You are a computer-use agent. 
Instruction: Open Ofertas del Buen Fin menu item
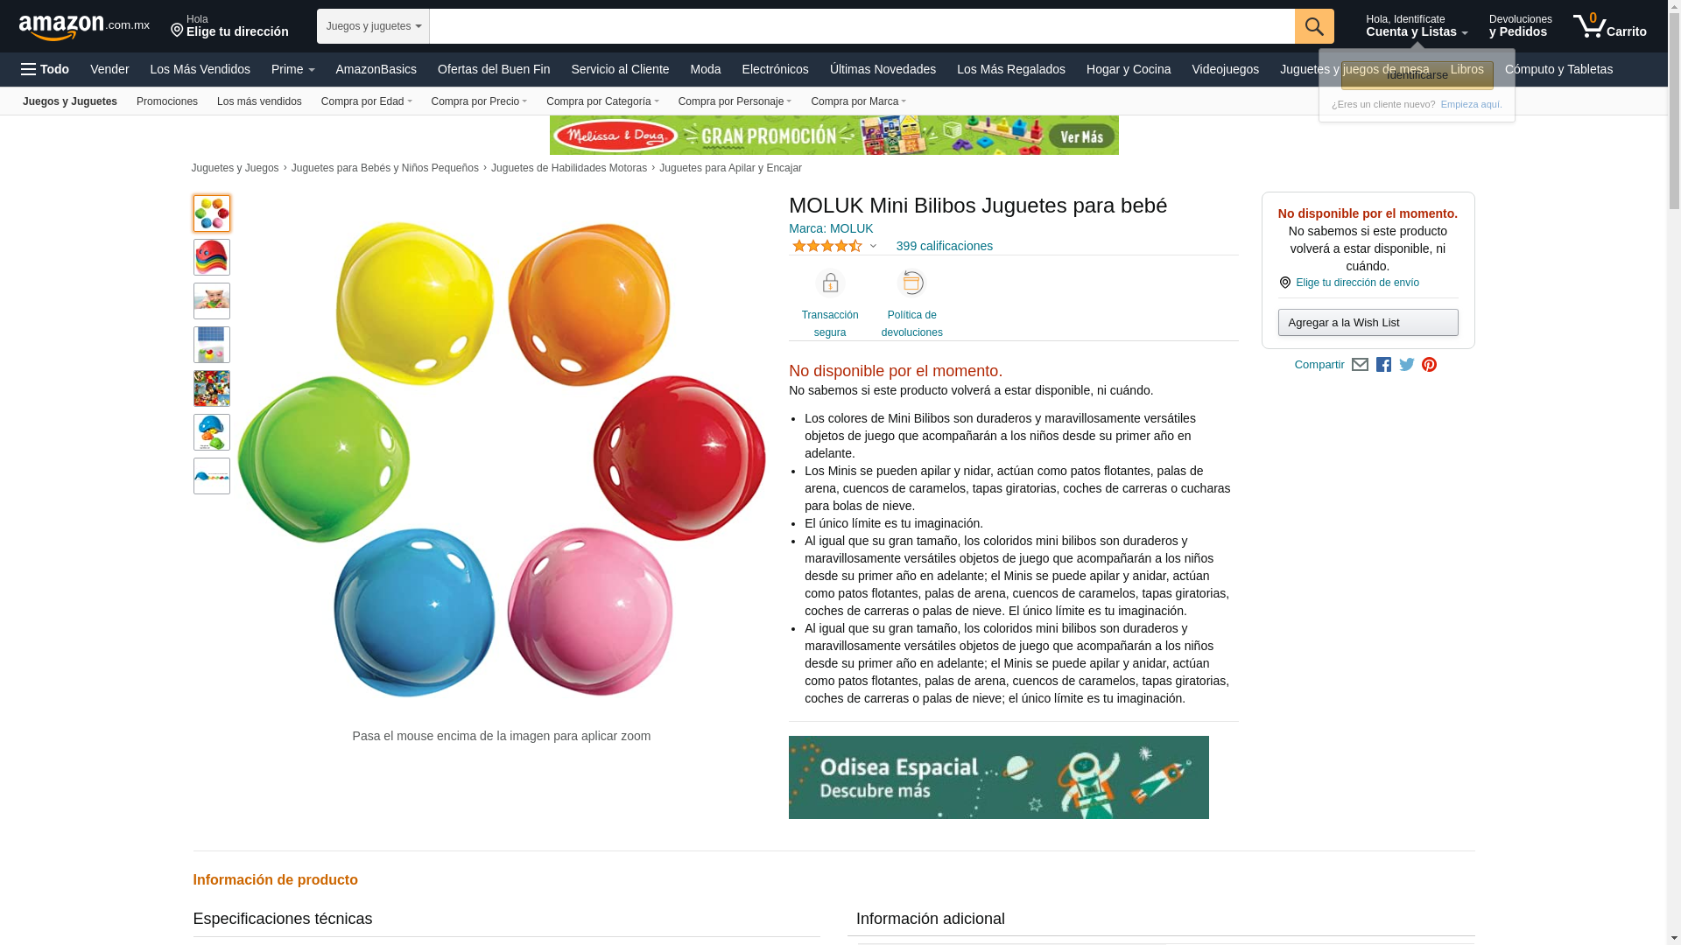pos(494,69)
